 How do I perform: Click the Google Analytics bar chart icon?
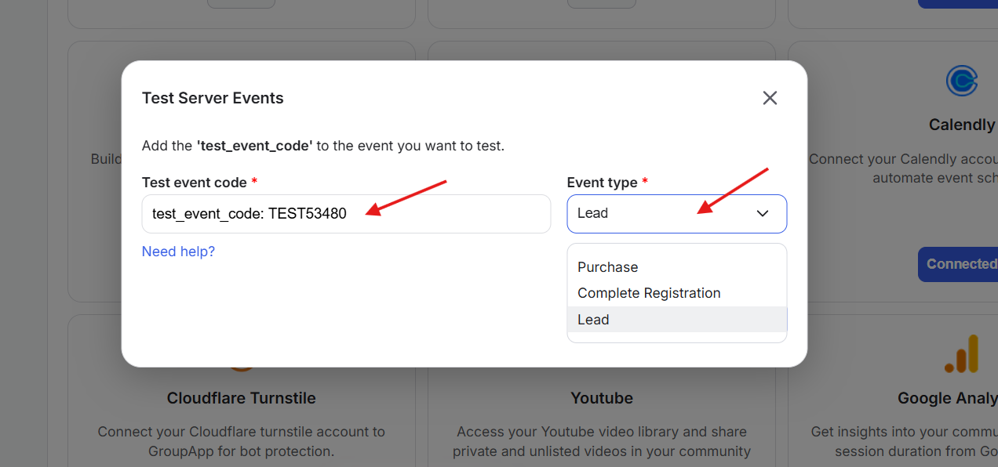(963, 355)
